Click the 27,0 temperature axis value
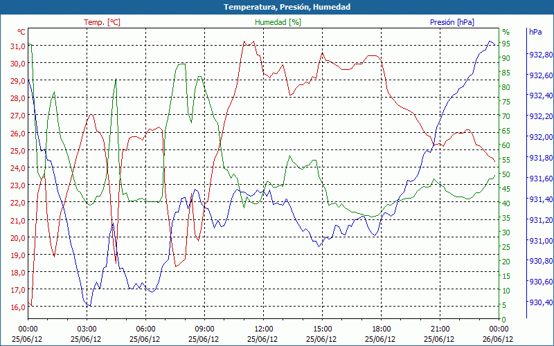The height and width of the screenshot is (346, 554). [x=18, y=116]
